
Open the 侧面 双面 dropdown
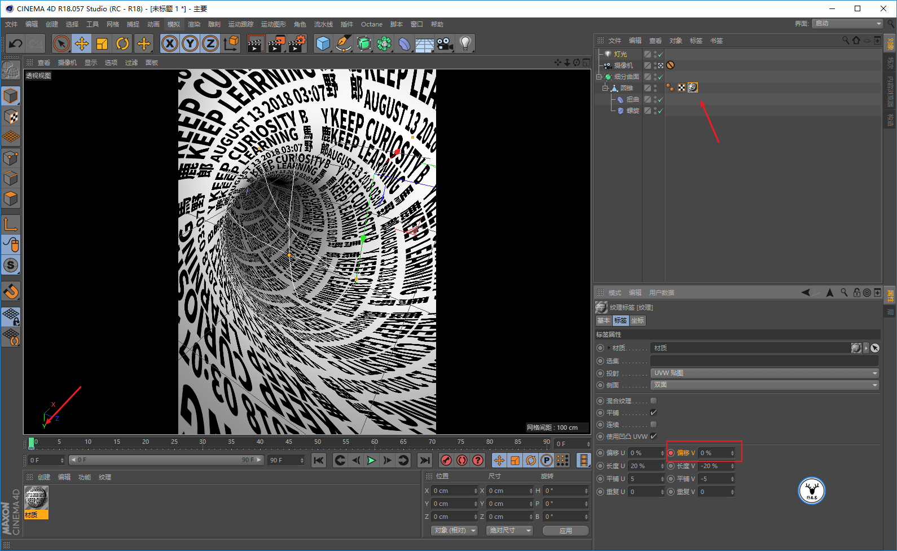[765, 385]
